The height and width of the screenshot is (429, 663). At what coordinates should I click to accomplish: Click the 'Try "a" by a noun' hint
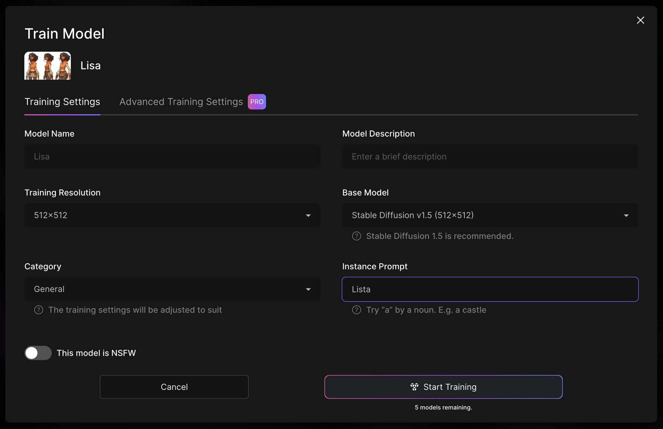point(426,310)
